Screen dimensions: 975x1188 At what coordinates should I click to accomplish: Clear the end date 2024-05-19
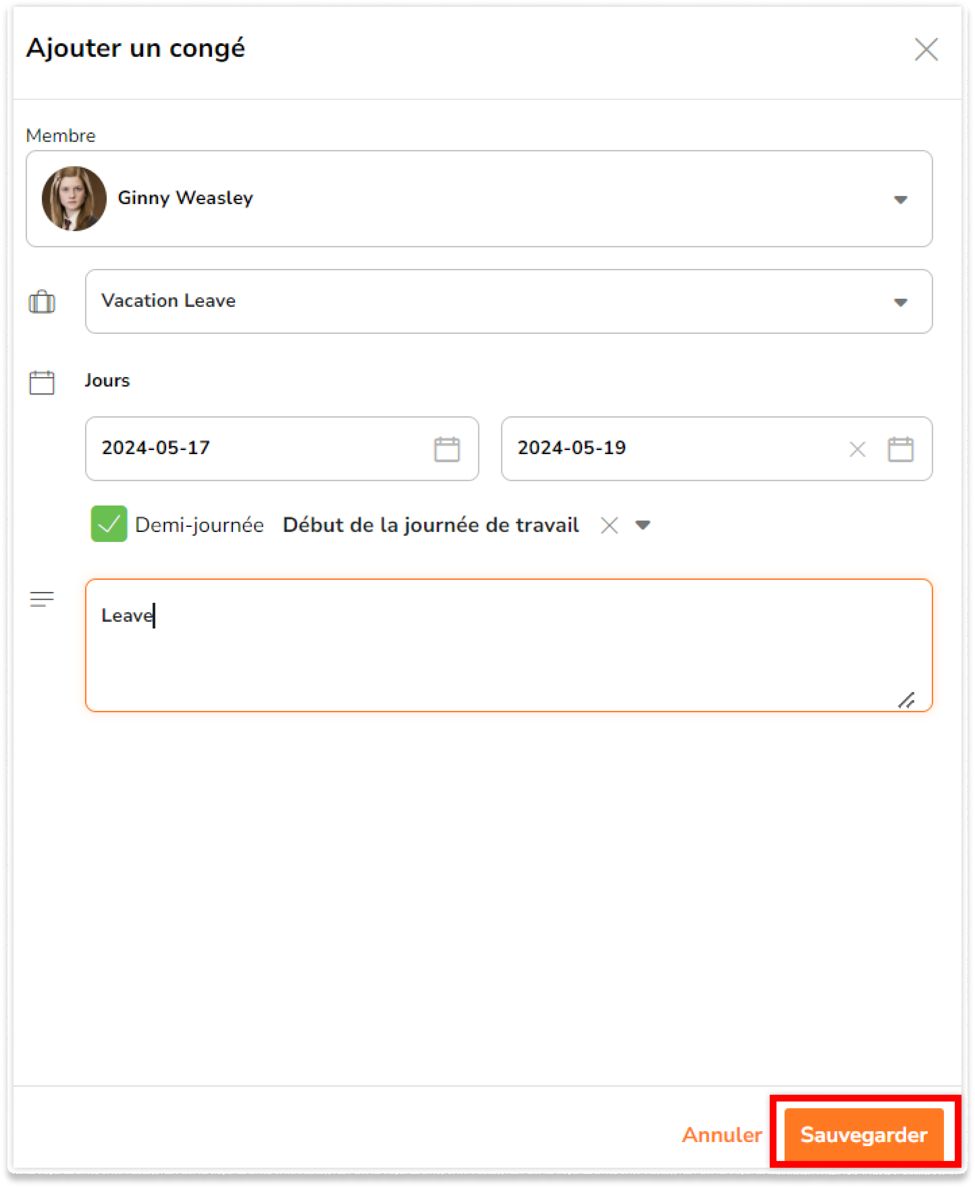857,449
